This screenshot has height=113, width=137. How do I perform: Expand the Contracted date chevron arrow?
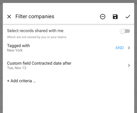click(129, 65)
